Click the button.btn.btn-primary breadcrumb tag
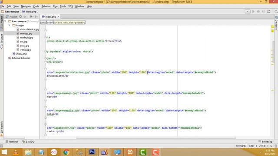The image size is (278, 156). coord(69,23)
